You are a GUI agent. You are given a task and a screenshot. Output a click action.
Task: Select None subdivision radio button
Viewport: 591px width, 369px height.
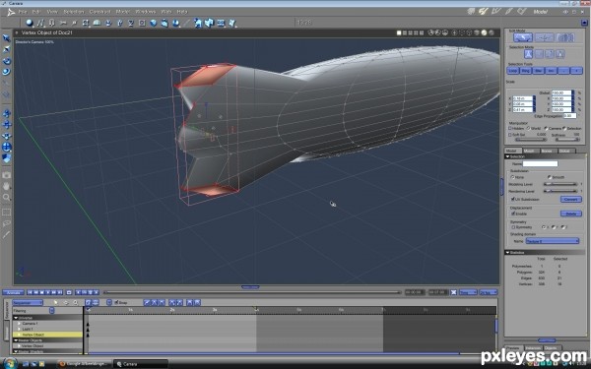(x=512, y=177)
